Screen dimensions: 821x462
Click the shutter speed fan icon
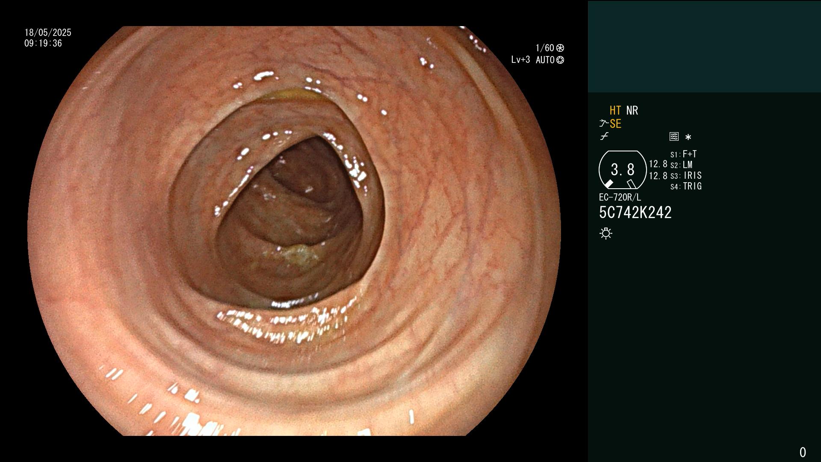point(560,48)
